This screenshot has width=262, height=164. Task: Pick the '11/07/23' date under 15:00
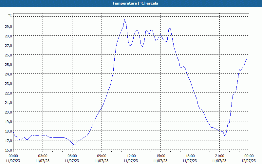160,161
